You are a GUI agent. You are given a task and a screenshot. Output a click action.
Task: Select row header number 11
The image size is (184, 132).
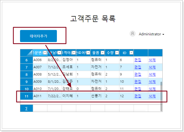pyautogui.click(x=26, y=96)
